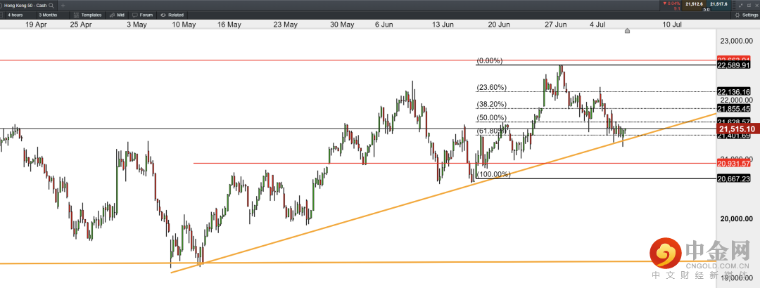Click the (0.00%) Fibonacci label
The width and height of the screenshot is (760, 288).
(490, 61)
